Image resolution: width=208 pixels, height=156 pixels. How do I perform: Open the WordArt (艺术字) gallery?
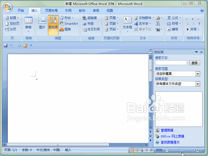[x=142, y=24]
